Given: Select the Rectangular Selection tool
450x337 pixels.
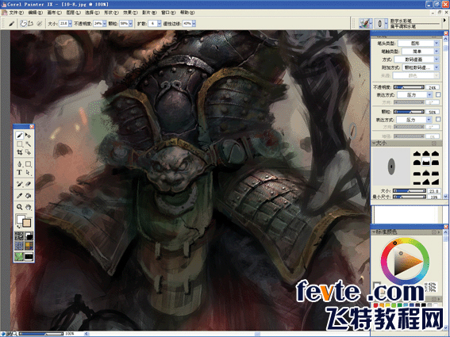Looking at the screenshot, I should tap(20, 144).
